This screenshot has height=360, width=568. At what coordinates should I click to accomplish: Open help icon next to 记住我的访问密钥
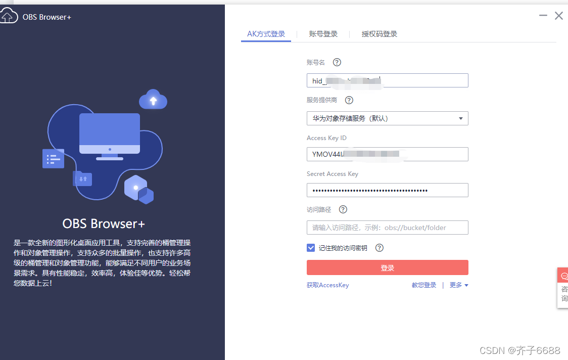click(x=380, y=248)
